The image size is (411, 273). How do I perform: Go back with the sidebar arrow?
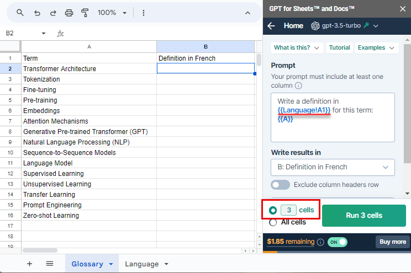pos(271,26)
